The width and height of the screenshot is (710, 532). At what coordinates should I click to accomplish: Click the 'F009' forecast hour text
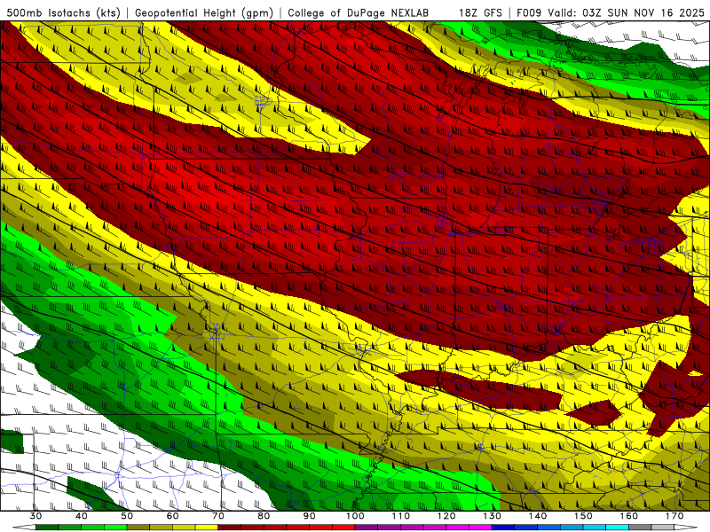(x=529, y=13)
